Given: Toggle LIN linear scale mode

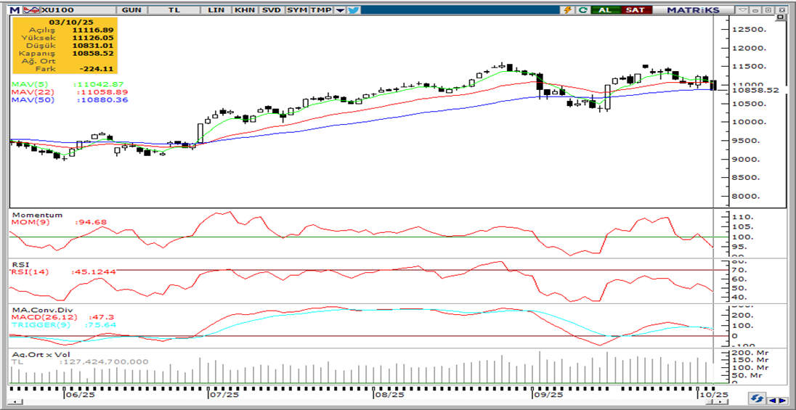Looking at the screenshot, I should [216, 10].
